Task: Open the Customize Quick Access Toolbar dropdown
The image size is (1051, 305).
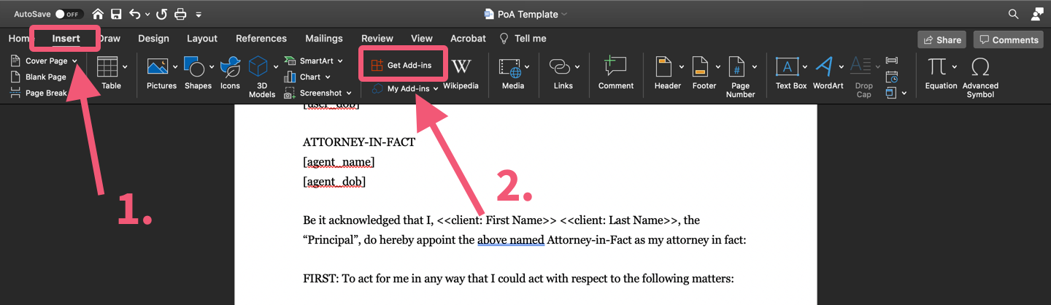Action: [199, 15]
